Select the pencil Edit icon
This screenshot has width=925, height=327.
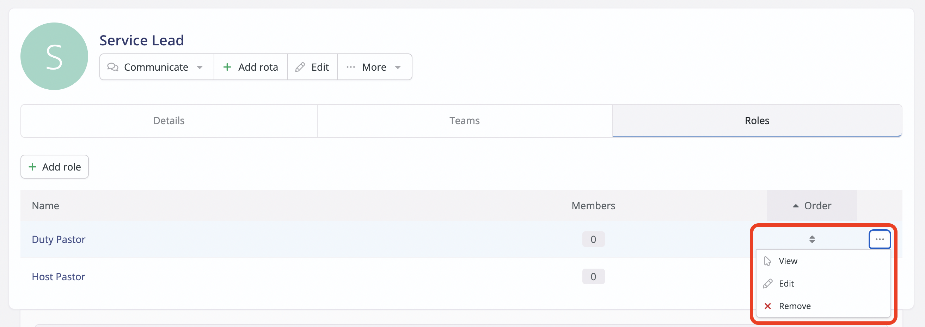(301, 66)
